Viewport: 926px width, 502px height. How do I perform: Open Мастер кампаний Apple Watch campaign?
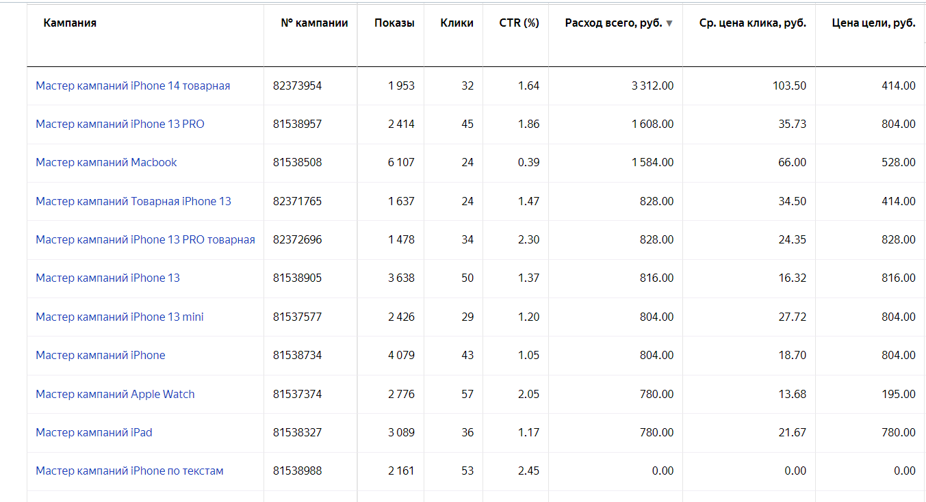tap(115, 394)
